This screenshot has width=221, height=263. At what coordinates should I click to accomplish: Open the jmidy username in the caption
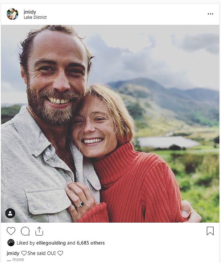[13, 253]
